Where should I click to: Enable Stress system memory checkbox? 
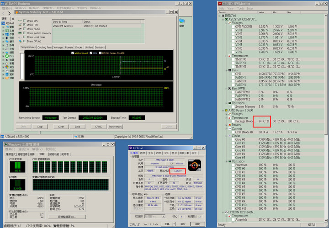coord(25,33)
